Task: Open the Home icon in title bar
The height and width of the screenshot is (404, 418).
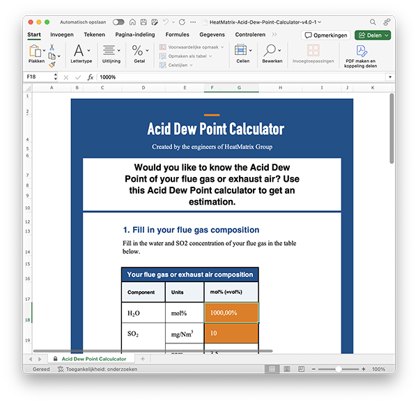Action: tap(132, 22)
